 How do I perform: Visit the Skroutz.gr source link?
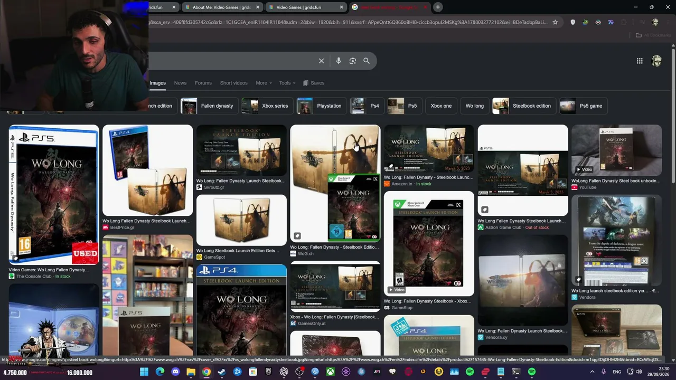pos(210,187)
